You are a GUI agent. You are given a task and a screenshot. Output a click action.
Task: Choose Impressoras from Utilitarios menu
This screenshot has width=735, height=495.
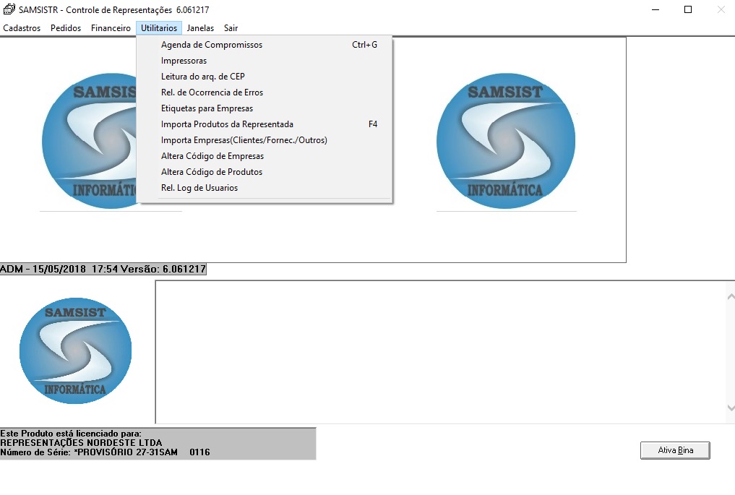pyautogui.click(x=264, y=61)
